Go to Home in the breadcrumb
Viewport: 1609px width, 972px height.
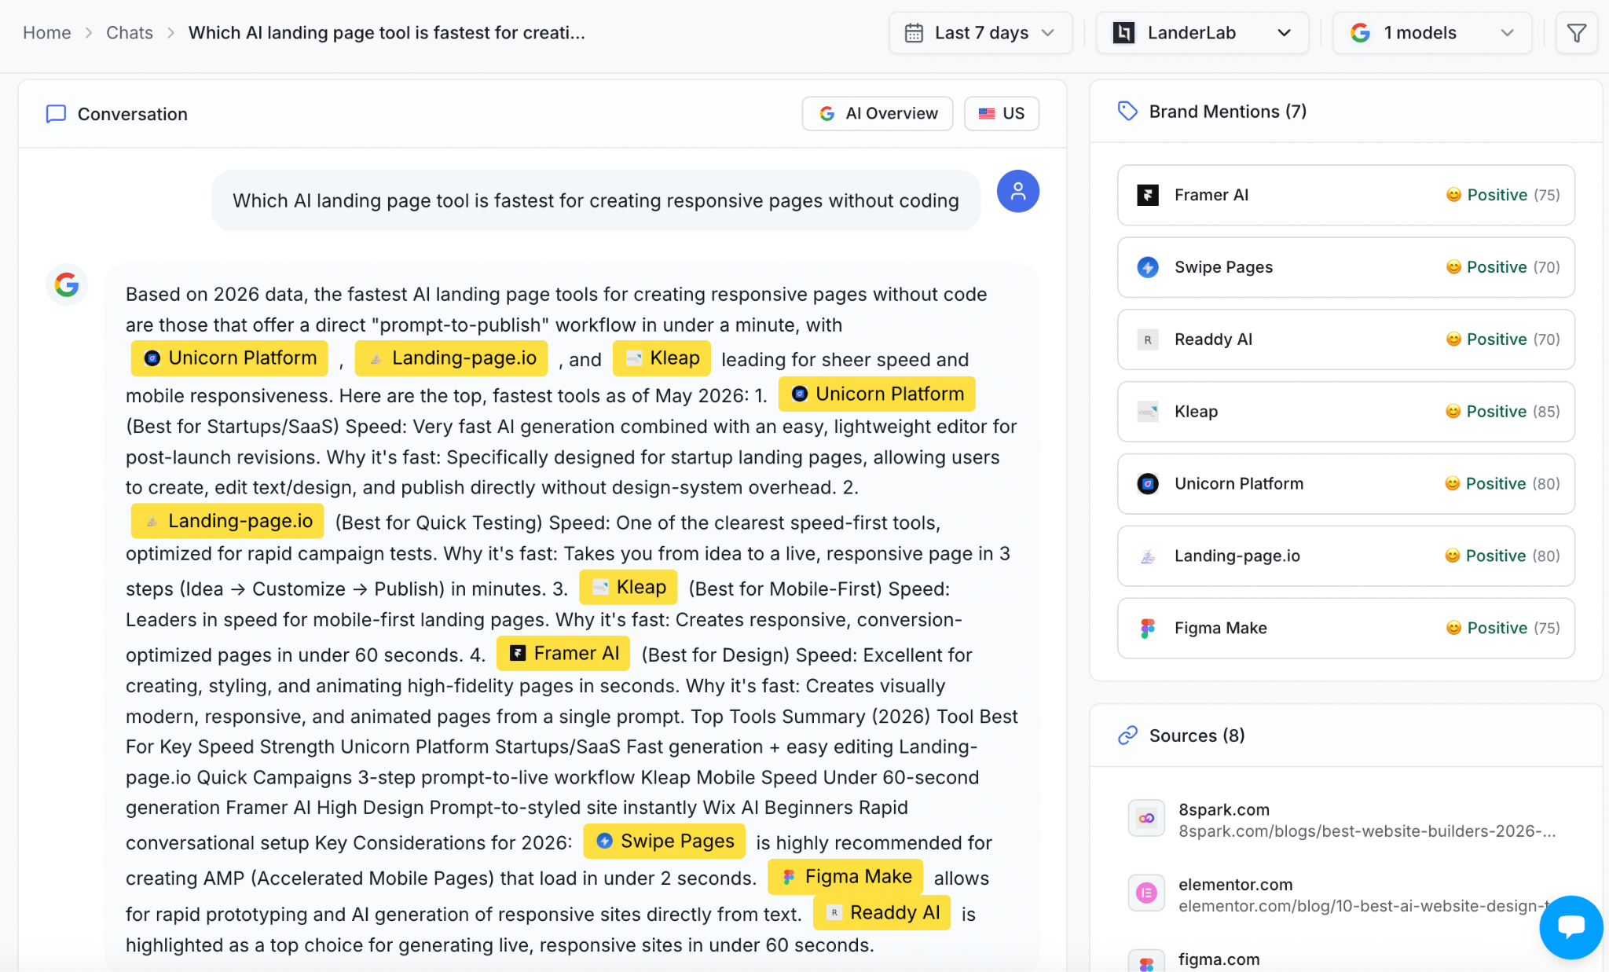pos(47,33)
